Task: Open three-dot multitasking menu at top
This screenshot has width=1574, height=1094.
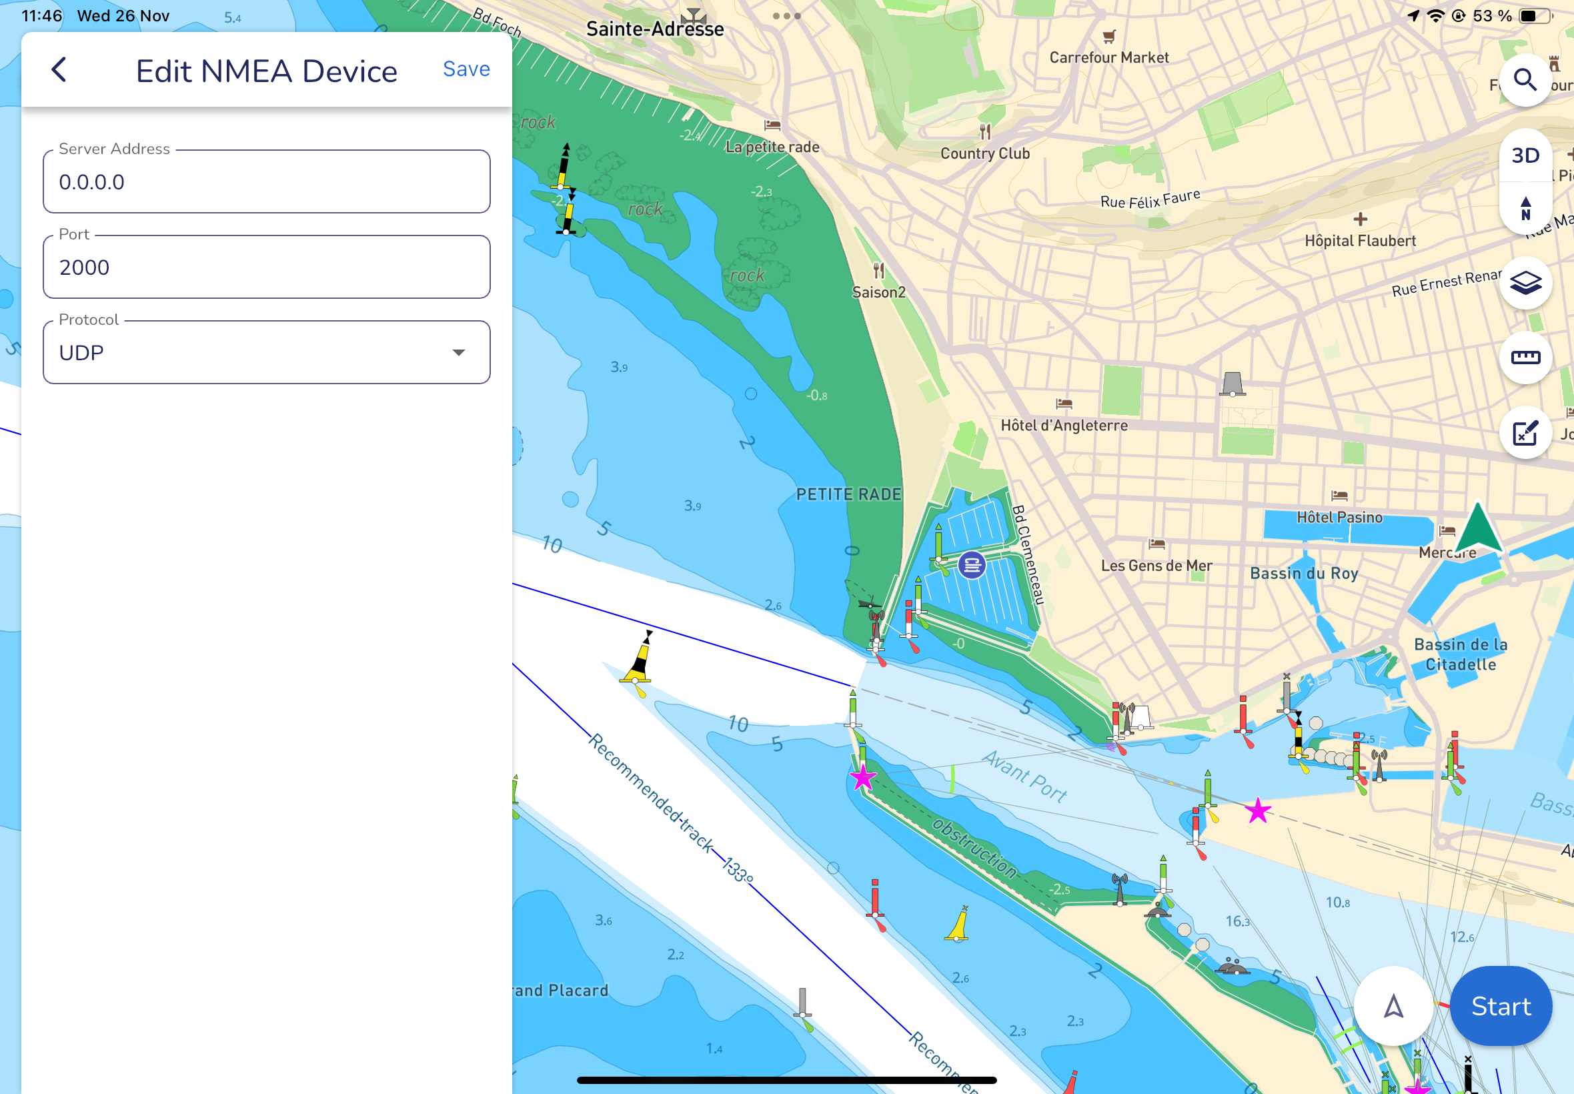Action: pos(786,16)
